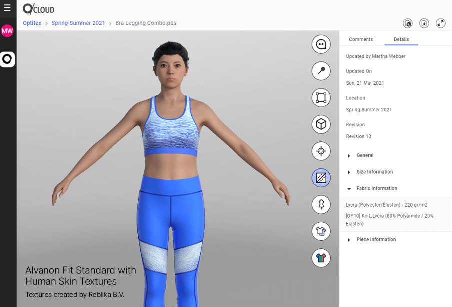Switch to the Comments tab
This screenshot has width=452, height=307.
click(x=361, y=39)
